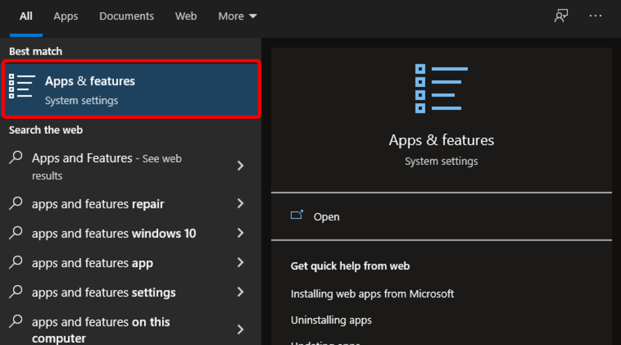Screen dimensions: 621x345
Task: Click search icon beside 'apps and features windows 10'
Action: 16,233
